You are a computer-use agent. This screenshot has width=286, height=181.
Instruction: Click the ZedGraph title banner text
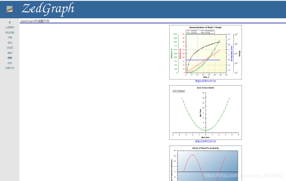point(48,9)
